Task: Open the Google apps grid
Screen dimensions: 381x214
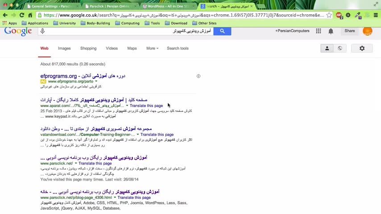Action: click(318, 31)
